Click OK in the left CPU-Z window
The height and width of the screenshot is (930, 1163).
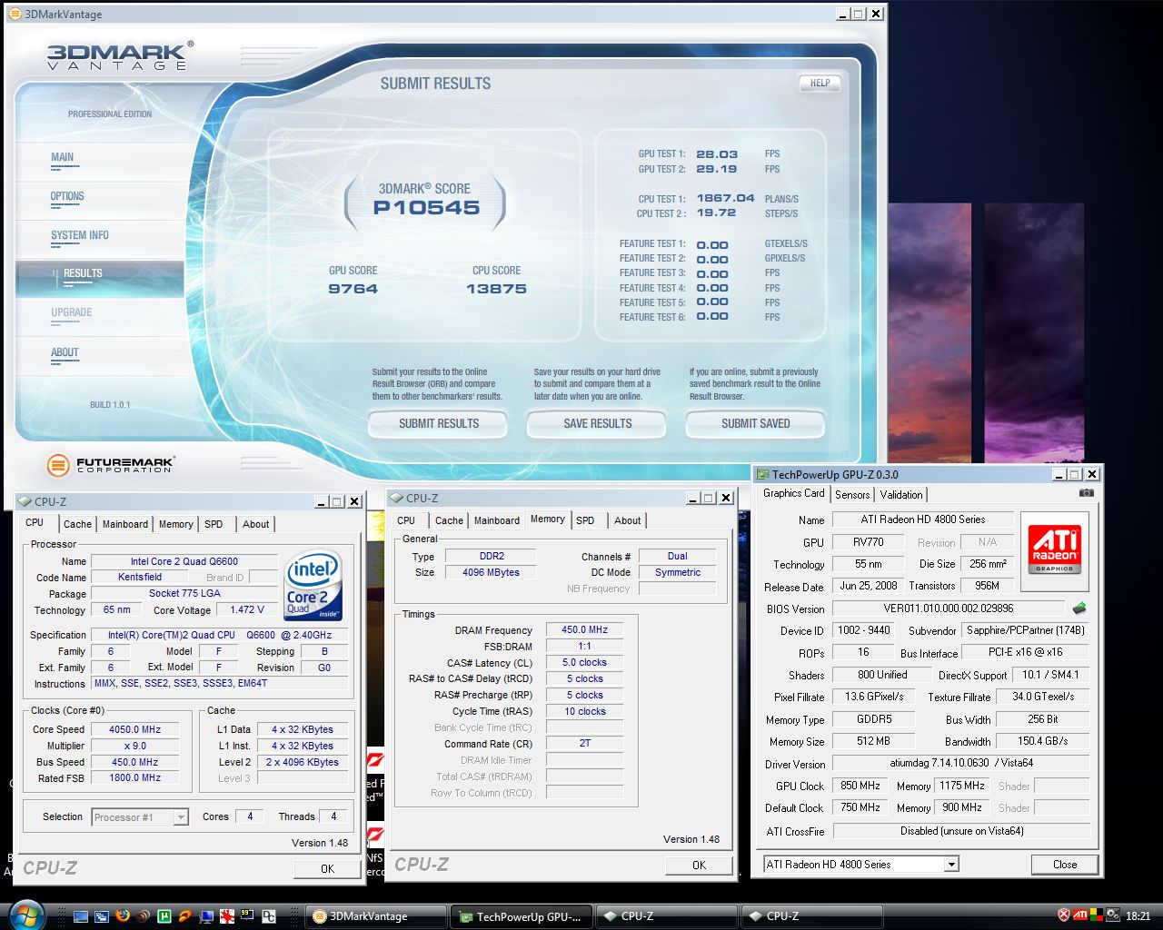click(327, 868)
